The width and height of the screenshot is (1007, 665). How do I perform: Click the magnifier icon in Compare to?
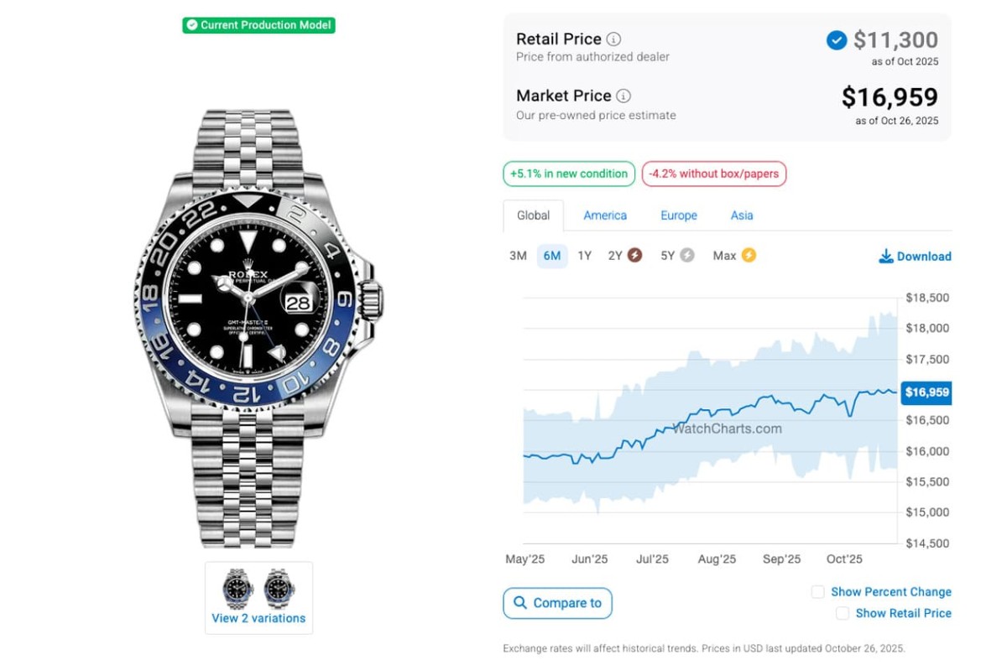[x=520, y=603]
